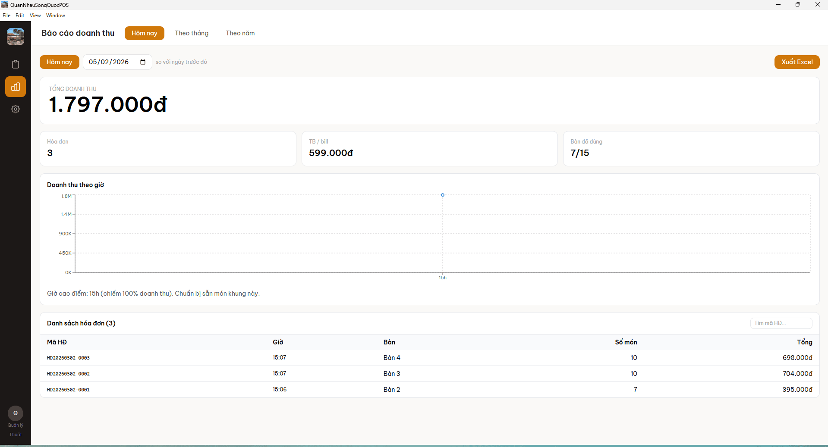The image size is (828, 447).
Task: Click the TB / bill 599.000đ card
Action: click(430, 149)
